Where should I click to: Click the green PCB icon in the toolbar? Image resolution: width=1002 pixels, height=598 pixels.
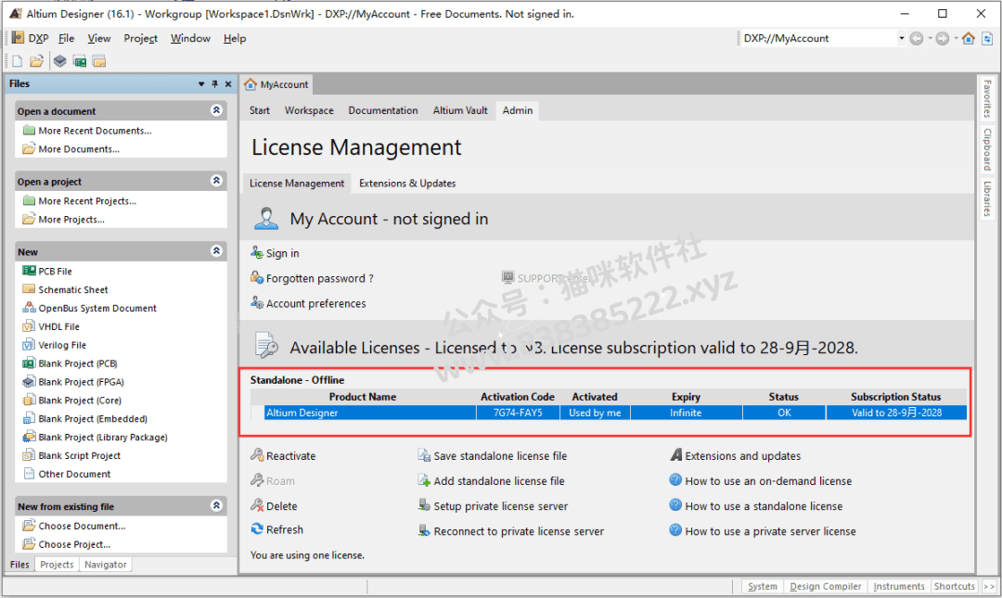(x=80, y=61)
